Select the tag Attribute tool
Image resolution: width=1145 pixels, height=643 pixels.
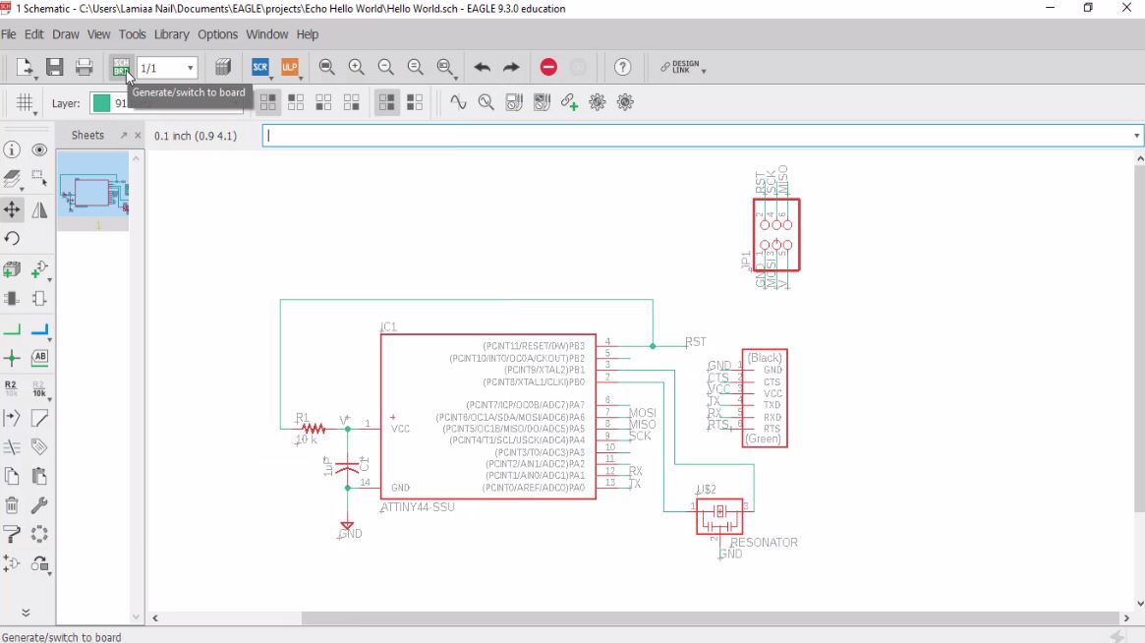[x=39, y=446]
